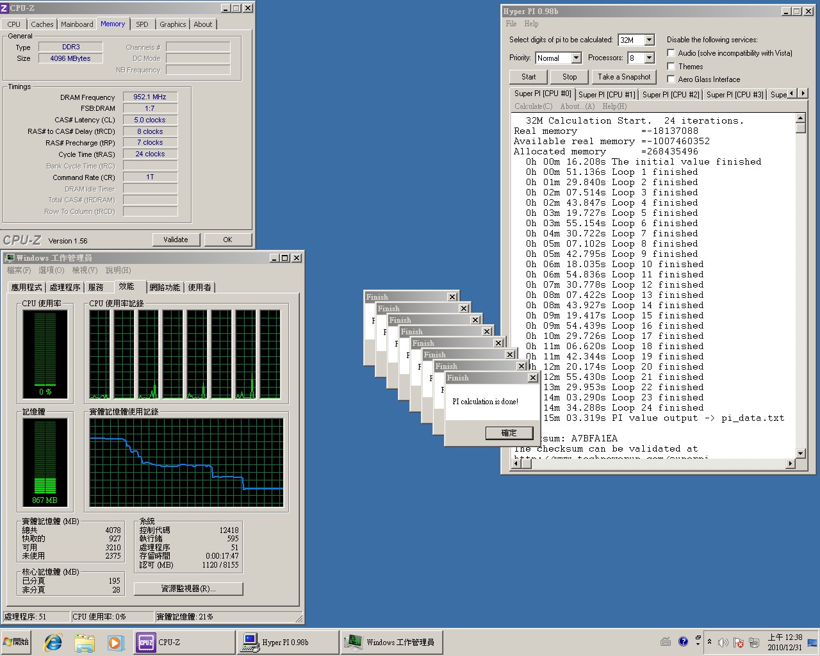Select the Super PI [CPU #1] tab
The width and height of the screenshot is (820, 656).
[x=607, y=94]
